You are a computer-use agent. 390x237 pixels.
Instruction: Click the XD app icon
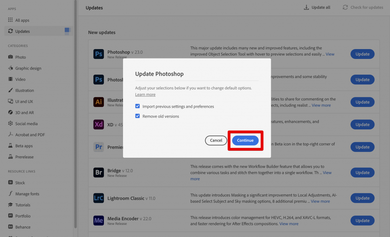pyautogui.click(x=99, y=124)
